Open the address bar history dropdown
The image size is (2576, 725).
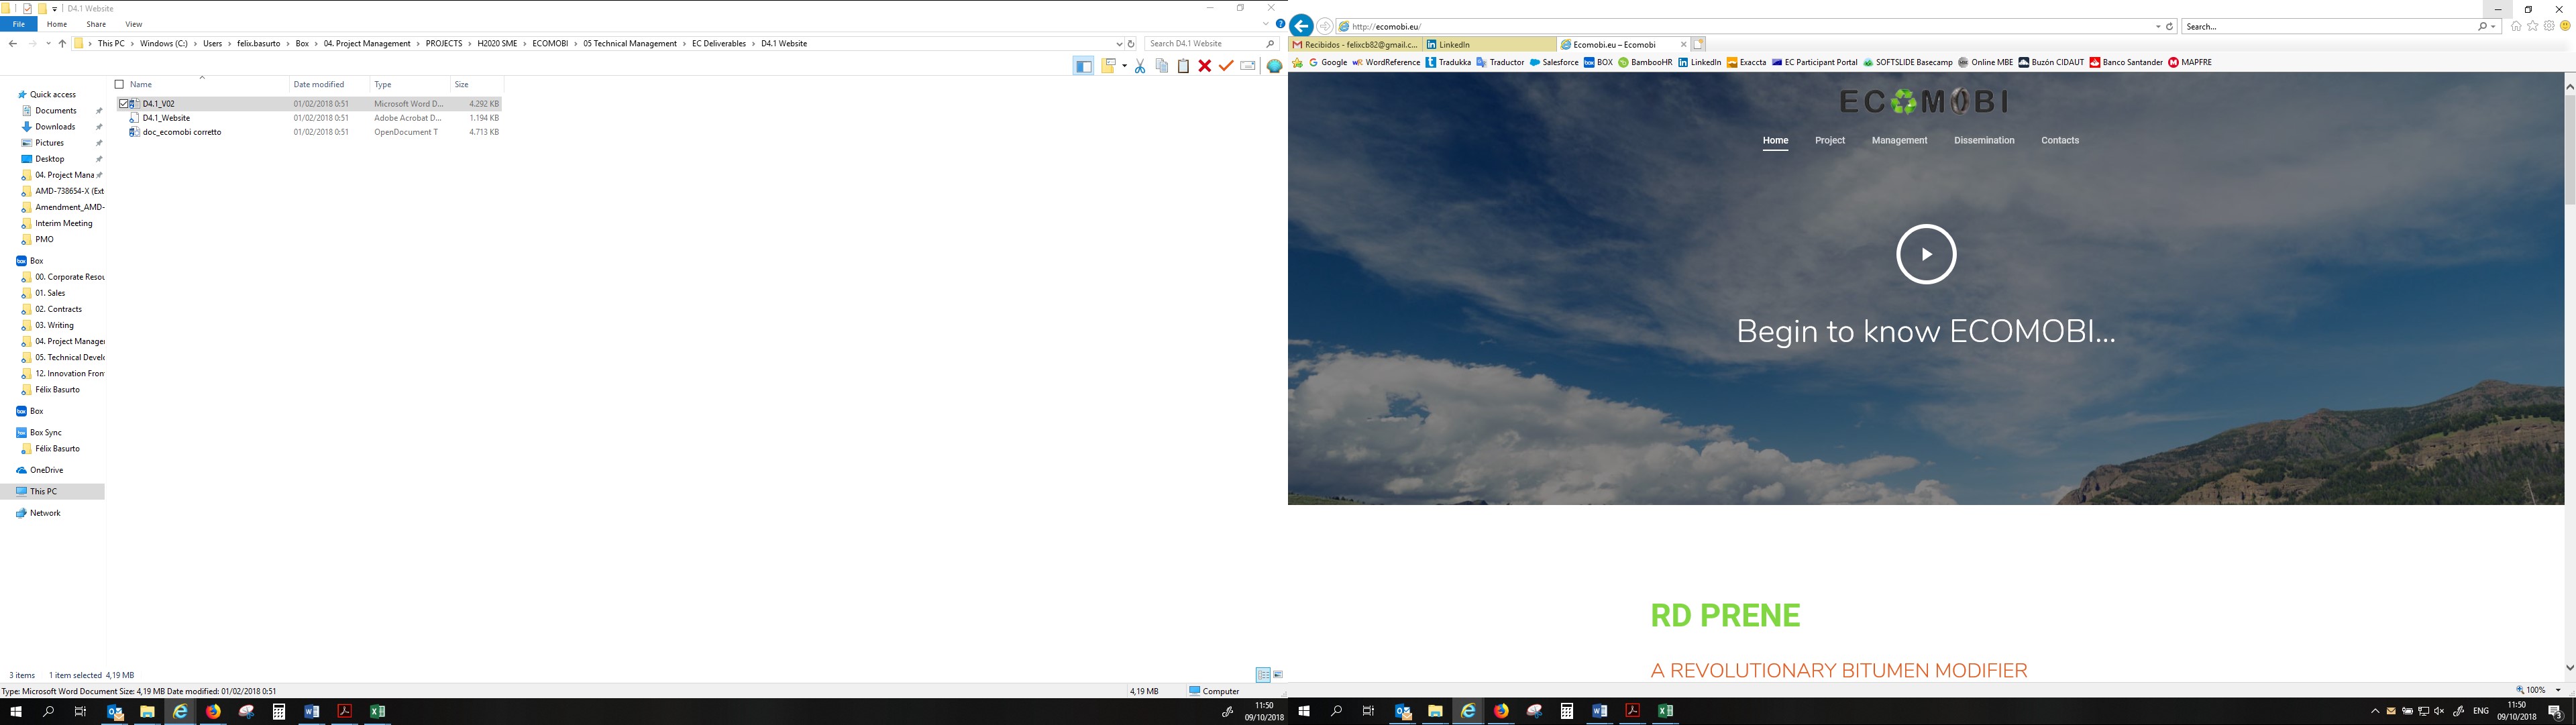(1119, 44)
